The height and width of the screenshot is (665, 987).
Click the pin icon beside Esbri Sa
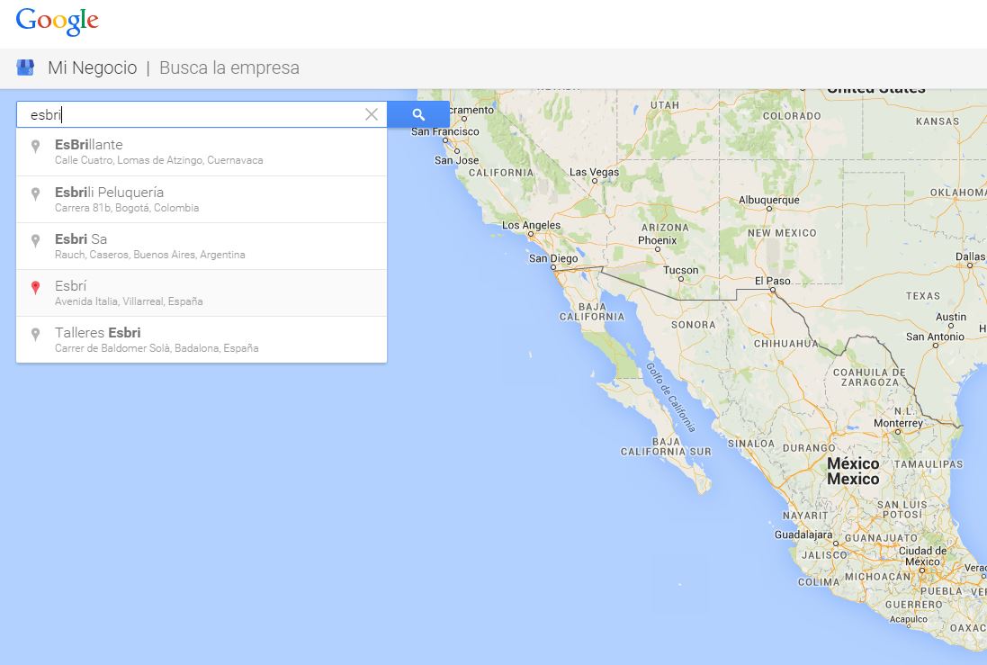coord(36,240)
